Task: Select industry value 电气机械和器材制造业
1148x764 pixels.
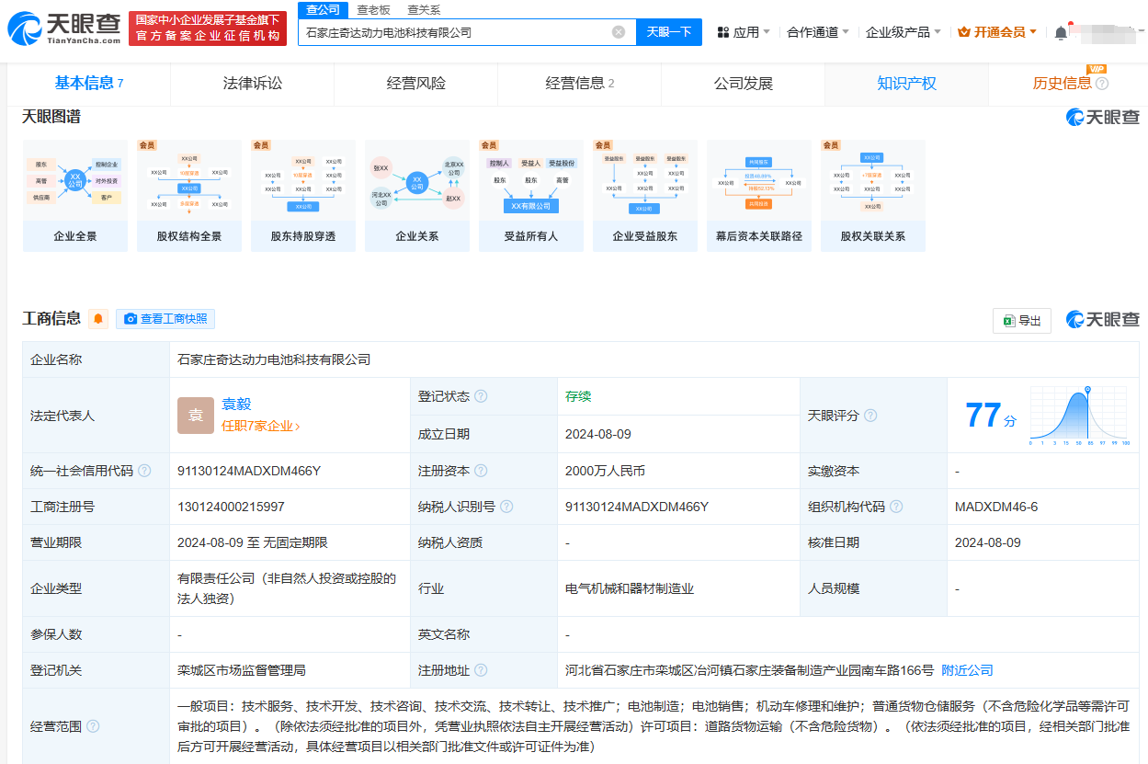Action: pyautogui.click(x=630, y=588)
